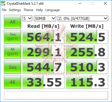Run the plain Seq benchmark

(x=13, y=67)
